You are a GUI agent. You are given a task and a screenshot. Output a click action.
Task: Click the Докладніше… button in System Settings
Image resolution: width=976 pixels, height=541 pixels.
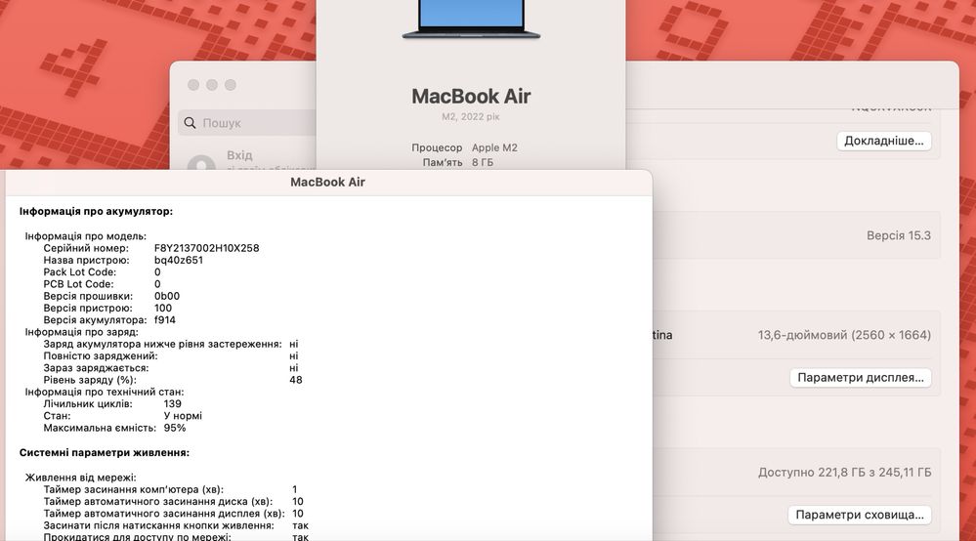point(884,141)
